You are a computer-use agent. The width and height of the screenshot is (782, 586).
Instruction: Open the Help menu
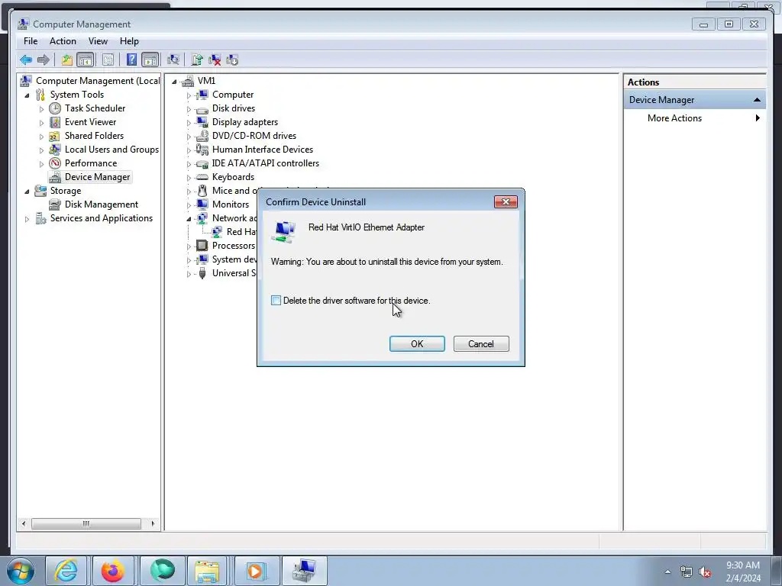pyautogui.click(x=129, y=41)
